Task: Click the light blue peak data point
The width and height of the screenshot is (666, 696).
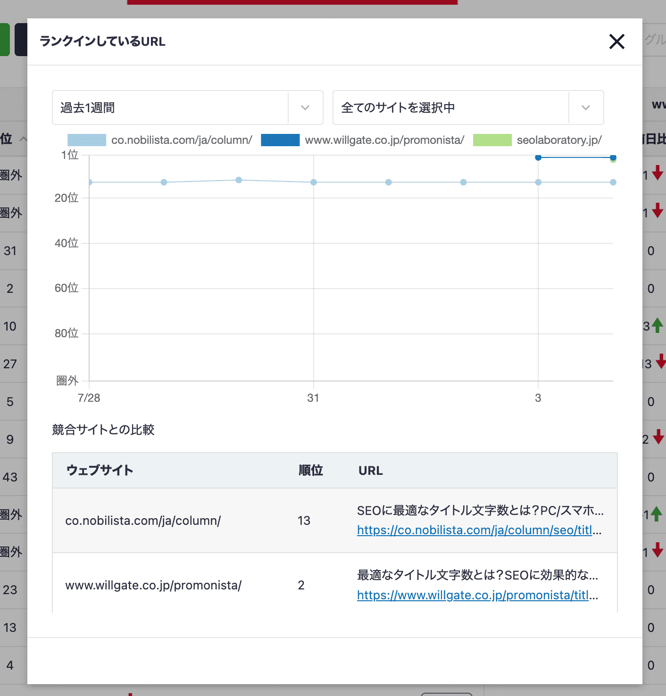Action: 239,180
